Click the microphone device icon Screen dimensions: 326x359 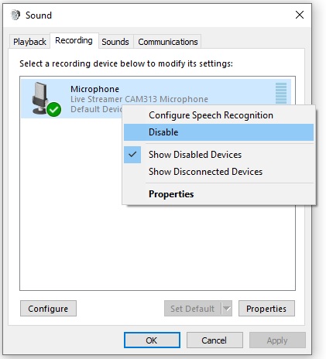click(40, 98)
